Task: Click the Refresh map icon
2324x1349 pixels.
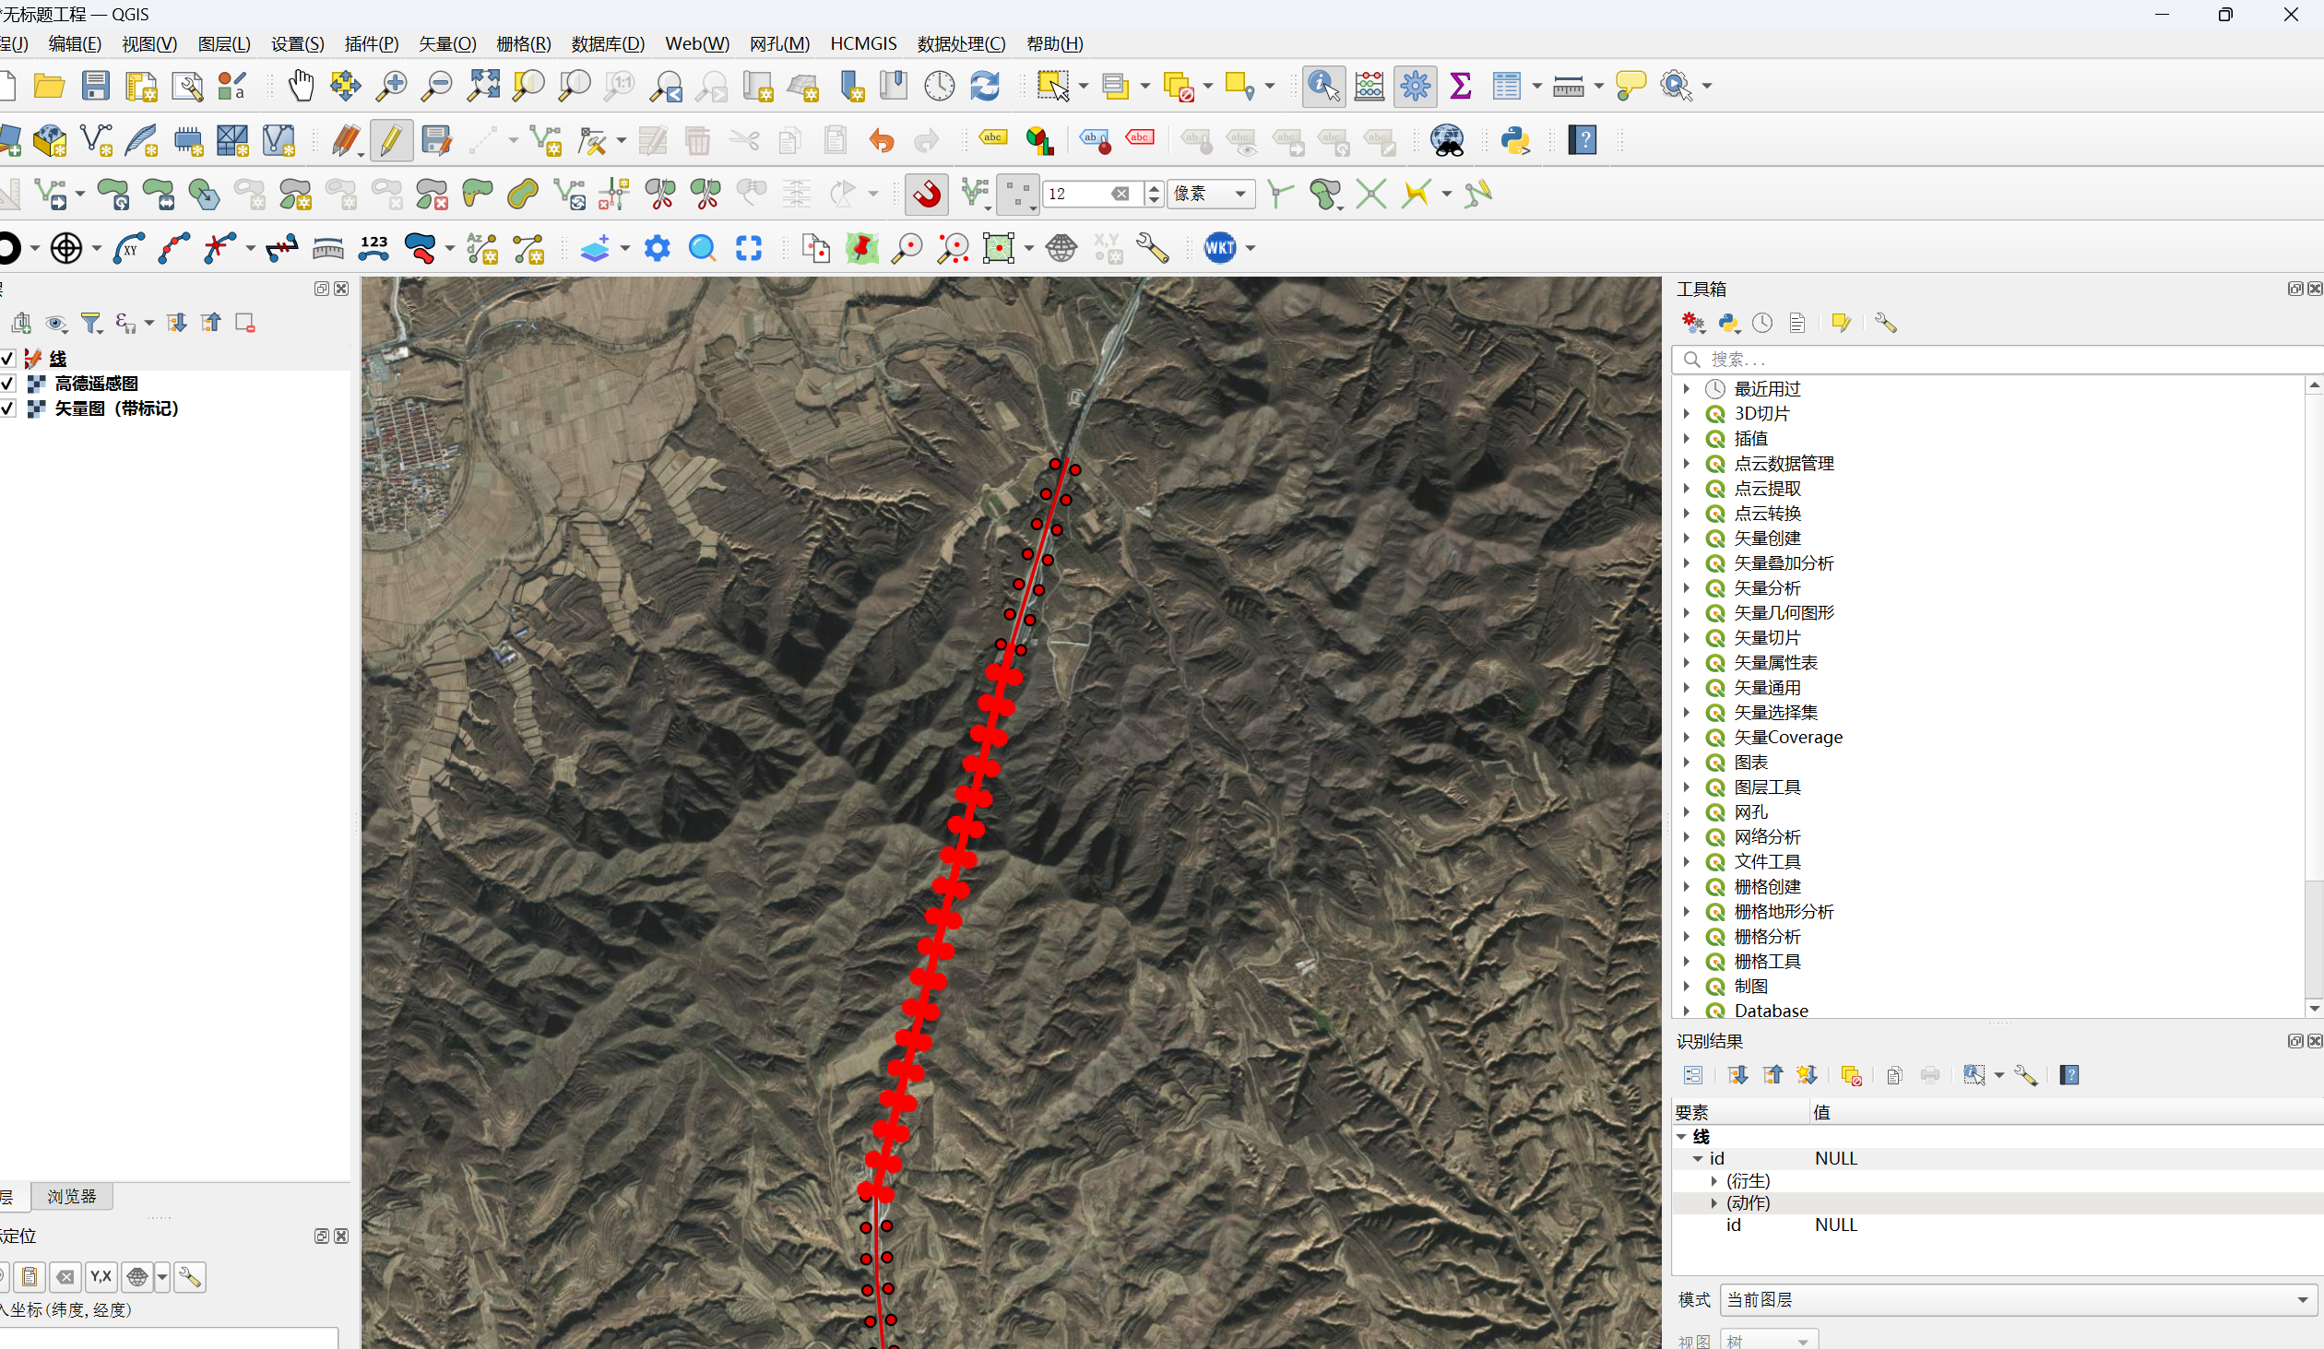Action: tap(985, 86)
